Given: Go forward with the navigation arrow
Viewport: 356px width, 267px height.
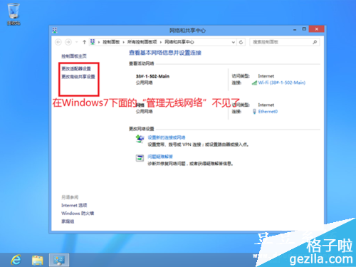Looking at the screenshot, I should [68, 42].
